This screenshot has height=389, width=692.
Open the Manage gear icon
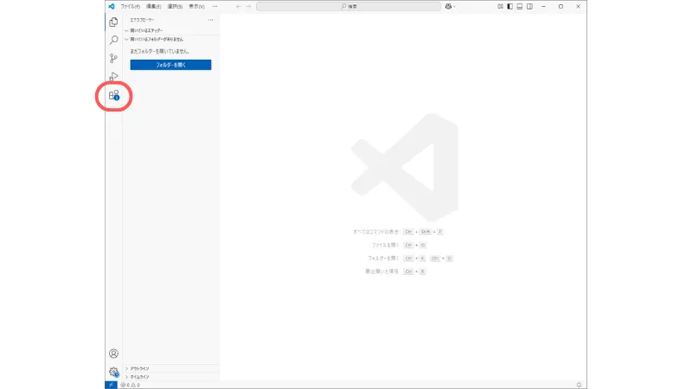113,372
